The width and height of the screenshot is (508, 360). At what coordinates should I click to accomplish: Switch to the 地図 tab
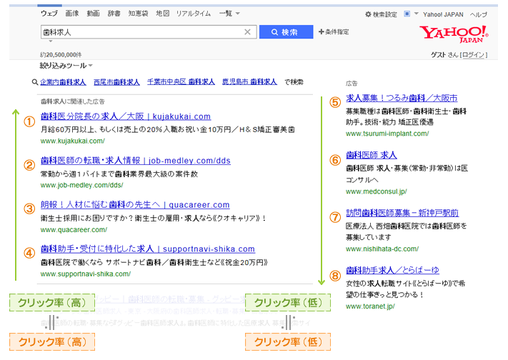point(162,14)
